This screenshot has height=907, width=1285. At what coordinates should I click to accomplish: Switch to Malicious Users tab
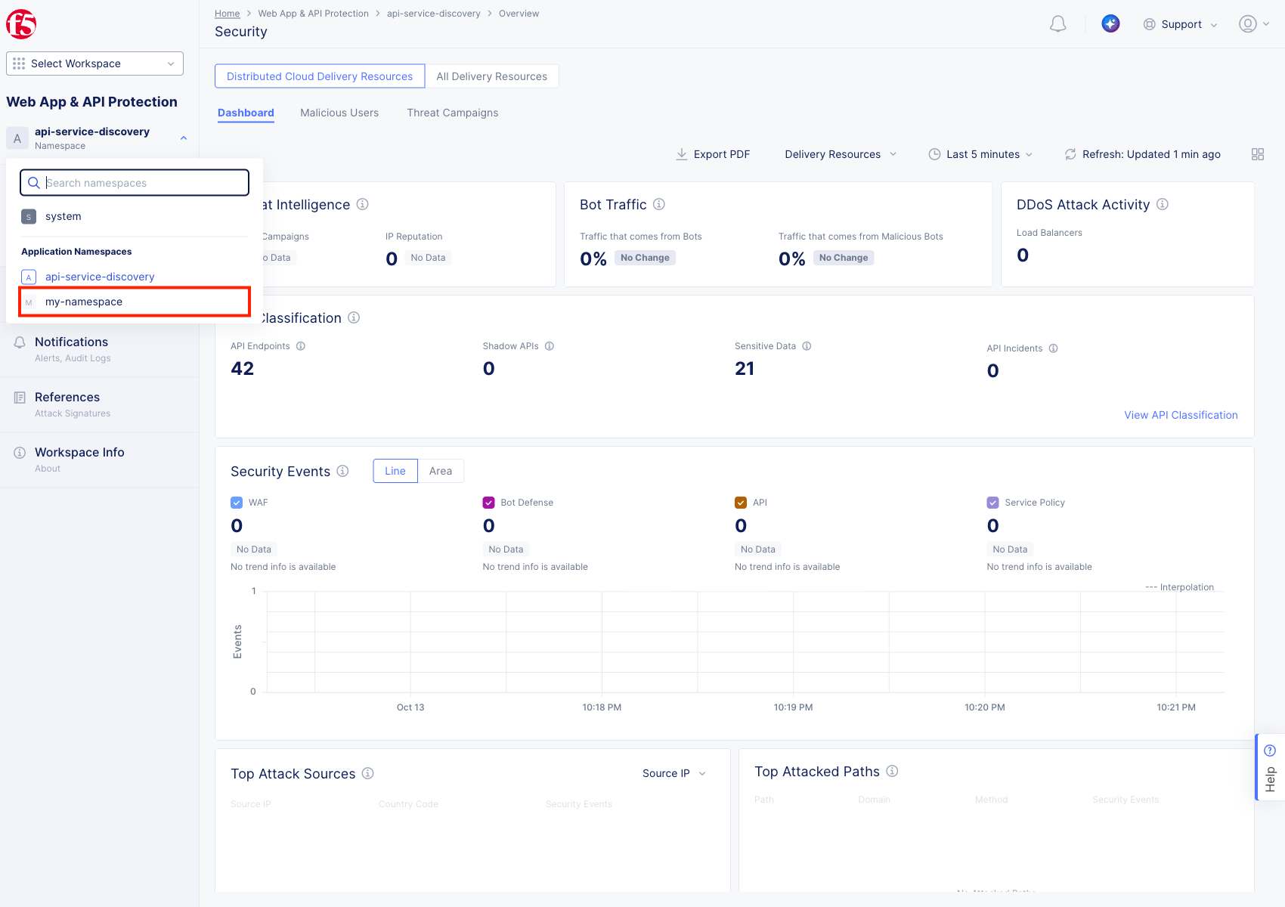point(339,113)
